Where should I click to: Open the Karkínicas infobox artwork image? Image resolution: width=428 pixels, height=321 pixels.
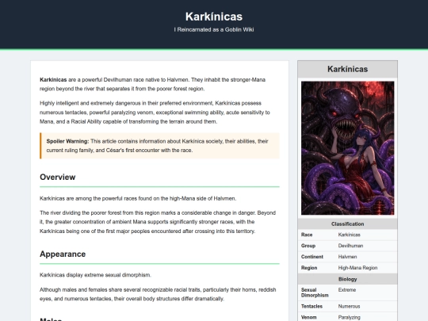point(347,148)
